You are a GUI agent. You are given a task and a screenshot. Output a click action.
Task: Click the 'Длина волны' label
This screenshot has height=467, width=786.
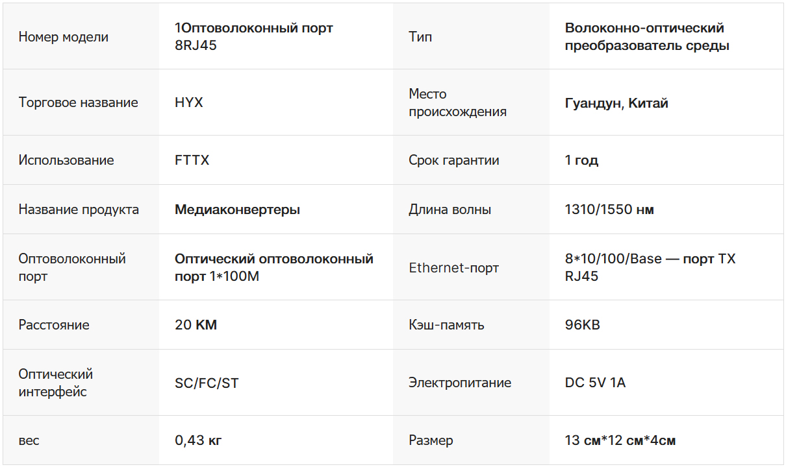click(x=450, y=210)
